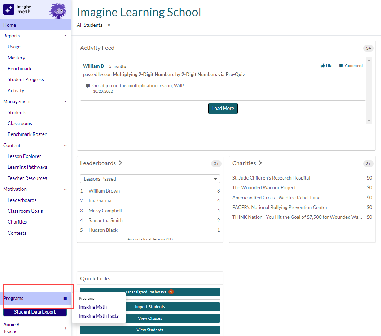Click PACER's National Bullying Prevention Center
The image size is (381, 336).
[x=280, y=207]
